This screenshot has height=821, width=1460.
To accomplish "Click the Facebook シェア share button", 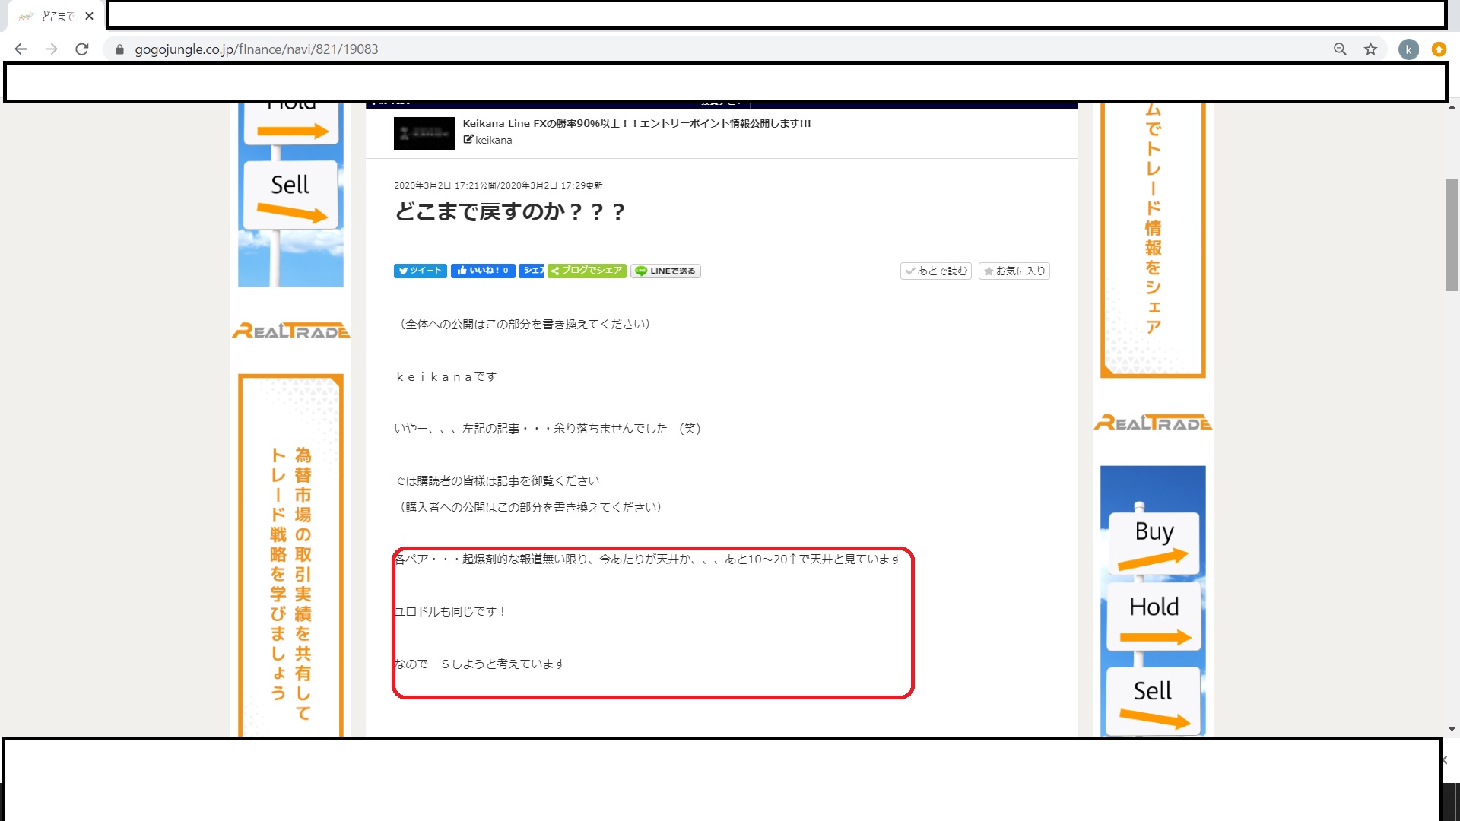I will [x=531, y=271].
